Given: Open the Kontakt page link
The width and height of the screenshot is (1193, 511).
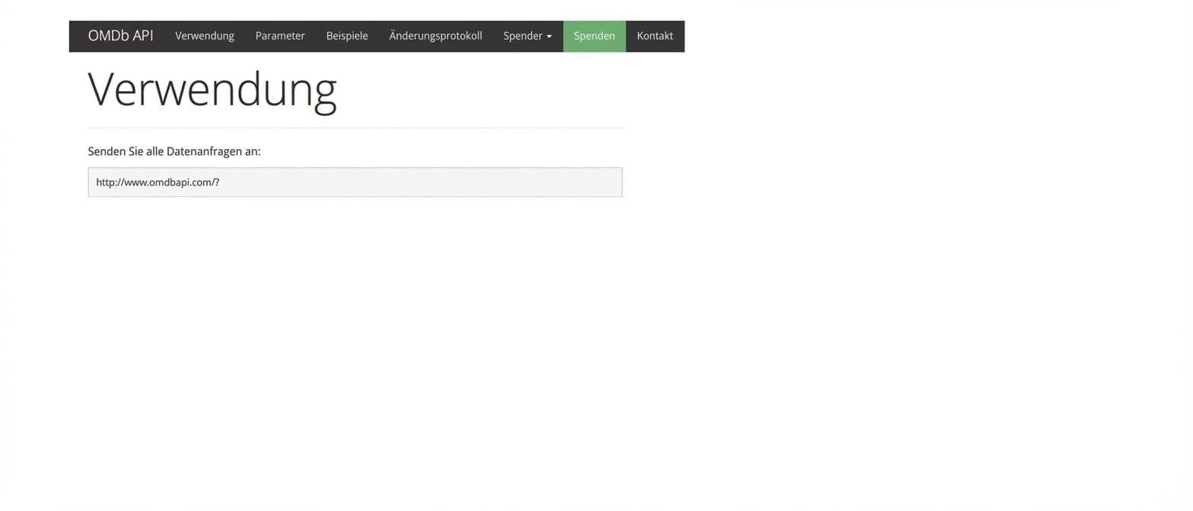Looking at the screenshot, I should click(x=654, y=36).
